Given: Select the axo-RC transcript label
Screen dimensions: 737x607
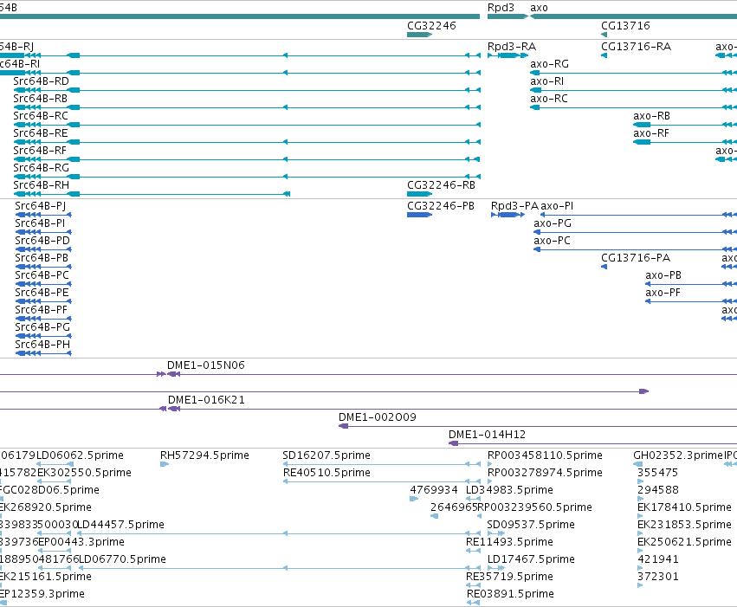Looking at the screenshot, I should click(549, 99).
